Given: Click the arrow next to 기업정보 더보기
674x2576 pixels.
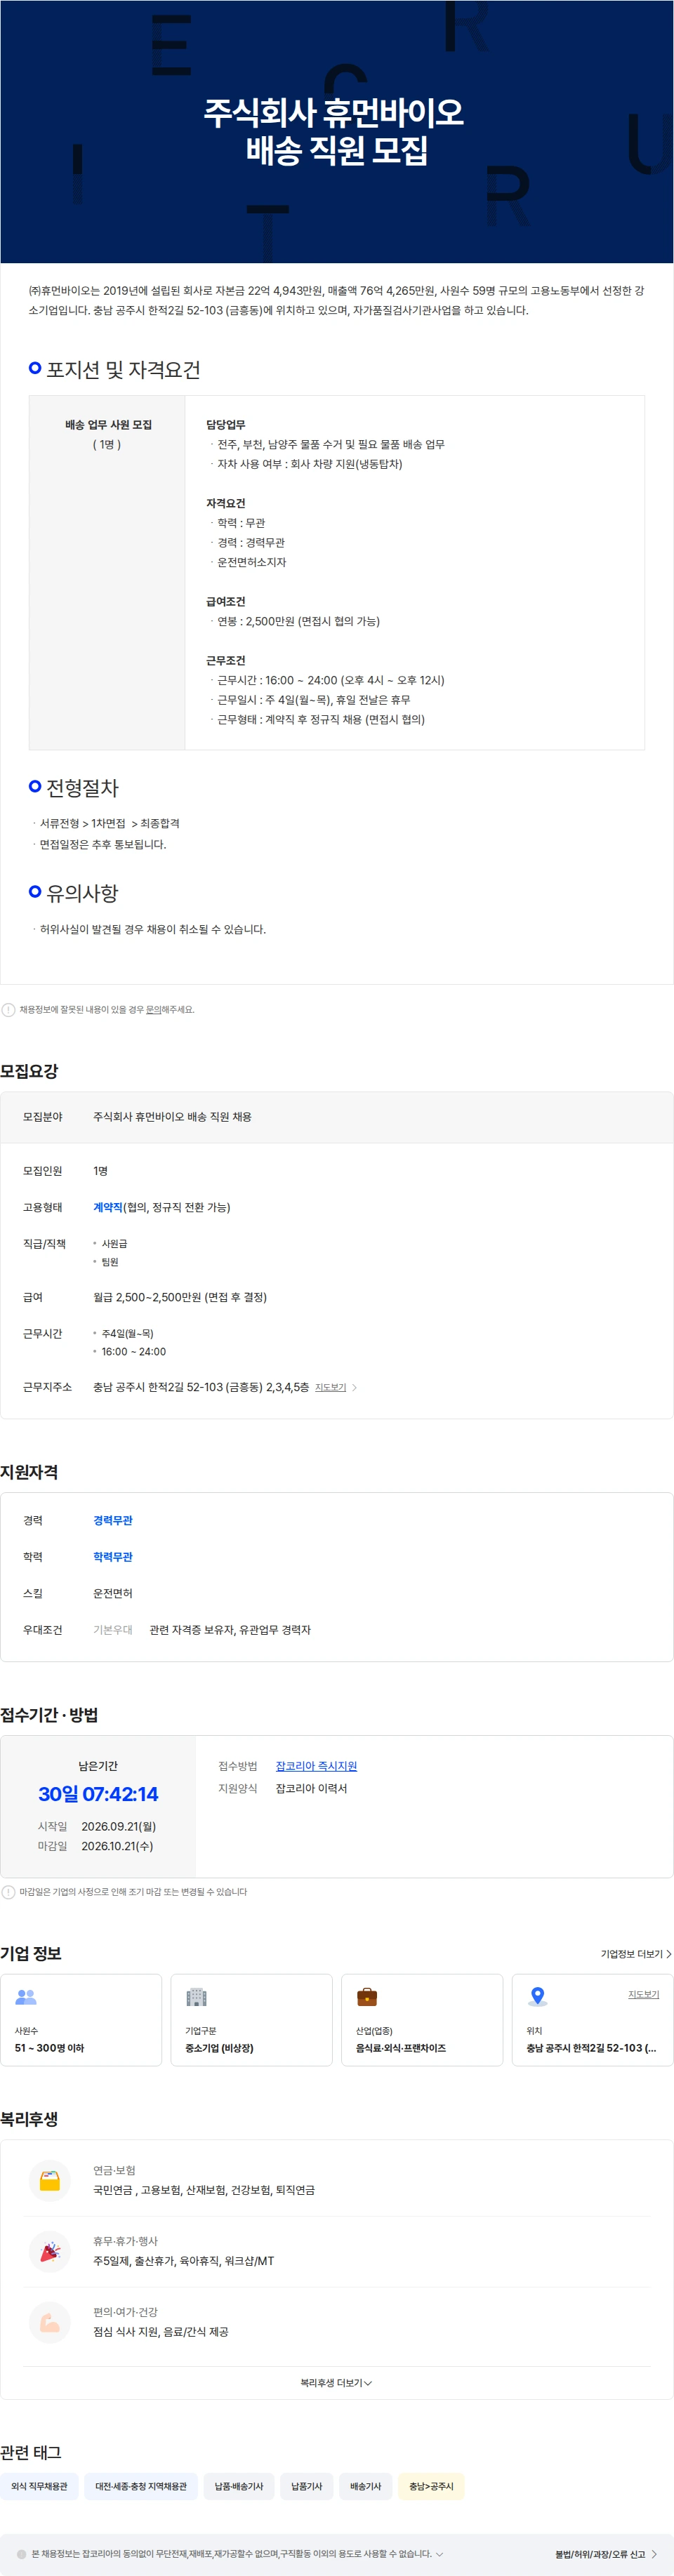Looking at the screenshot, I should pyautogui.click(x=668, y=1954).
